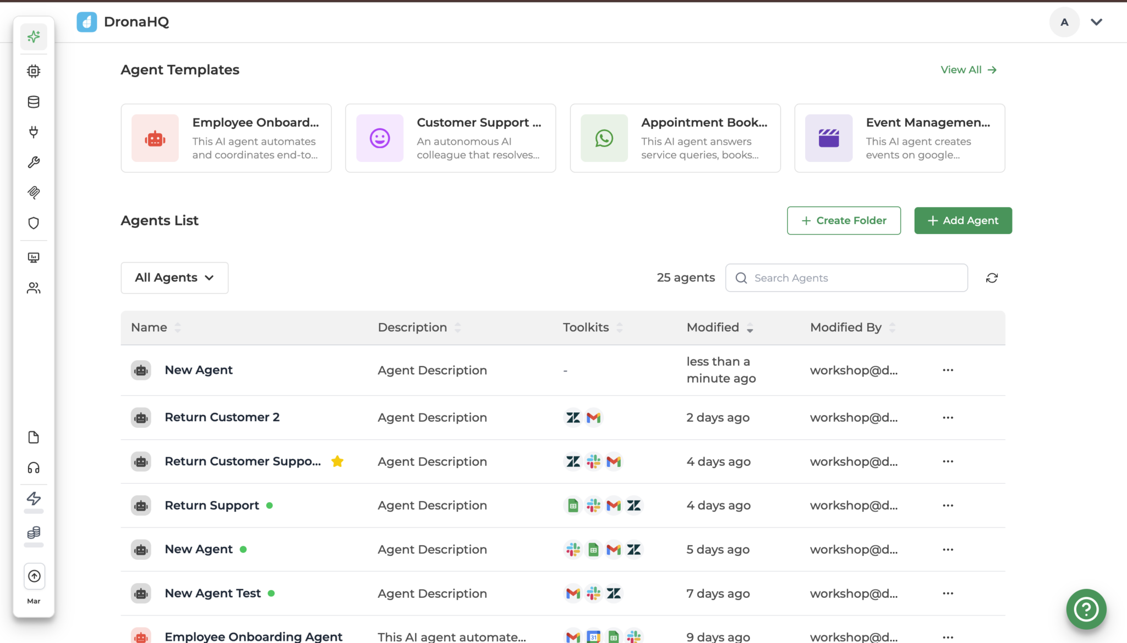Screen dimensions: 1127x643
Task: Open the wrench tools icon in the sidebar
Action: pyautogui.click(x=34, y=162)
